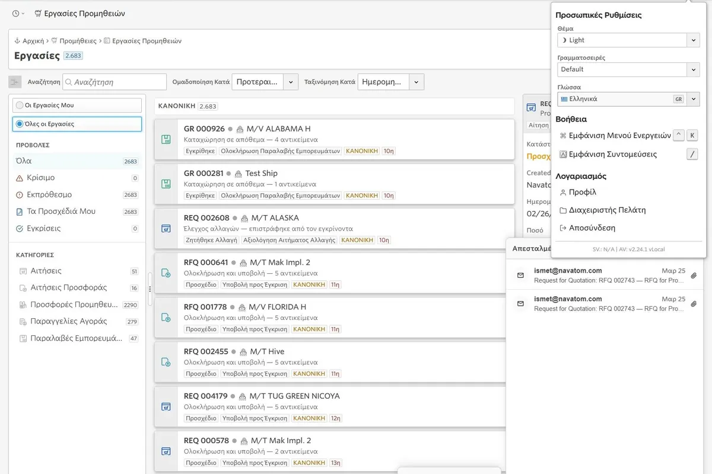Viewport: 712px width, 474px height.
Task: Click the envelope icon of second sent email
Action: click(x=520, y=303)
